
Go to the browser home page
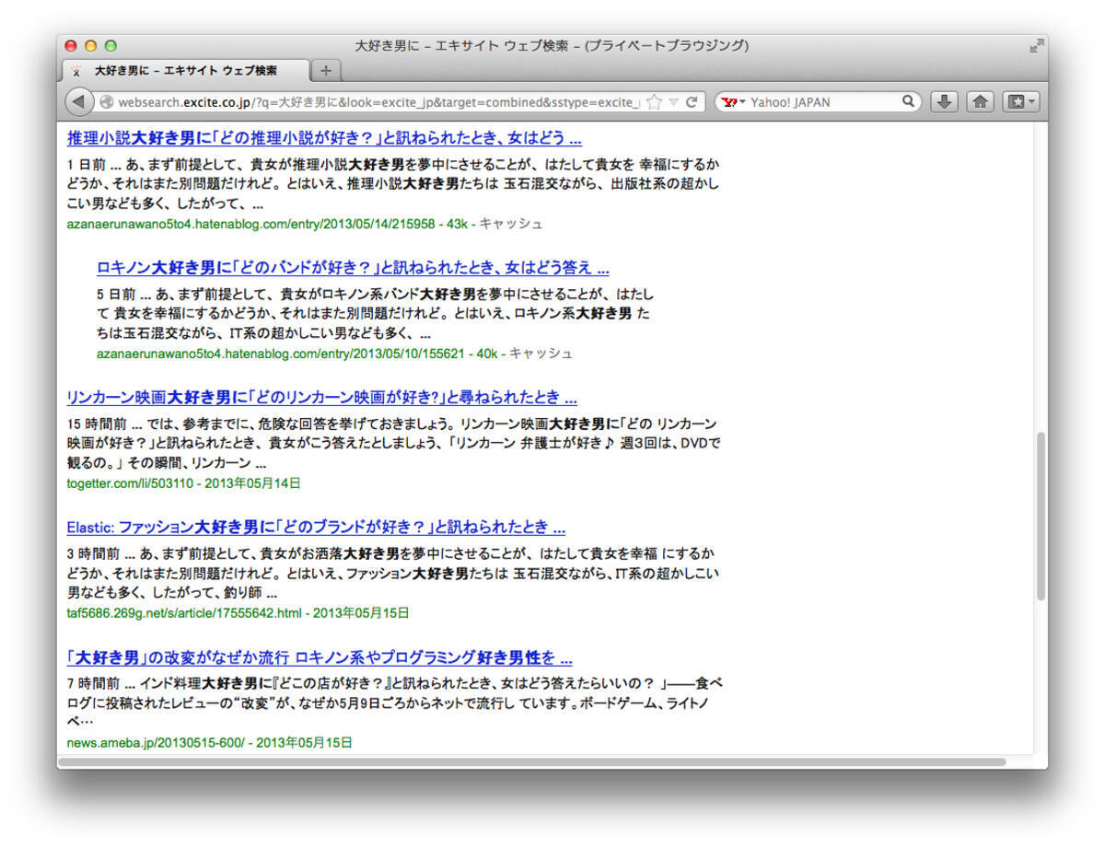pos(979,101)
